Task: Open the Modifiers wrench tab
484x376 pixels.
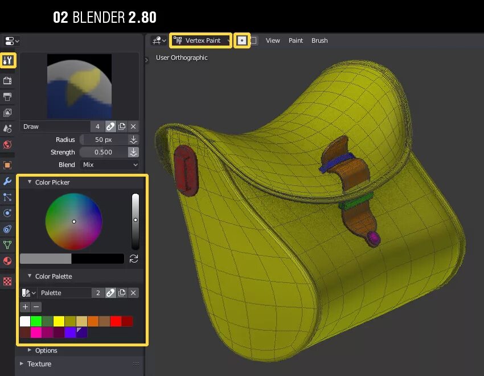Action: 7,181
